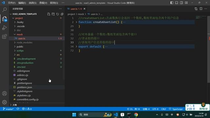The image size is (210, 118).
Task: Synchronize changes in status bar
Action: click(x=18, y=109)
